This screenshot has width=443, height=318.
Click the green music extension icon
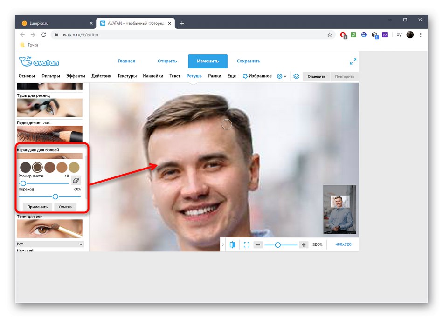tap(353, 35)
